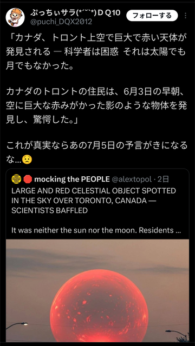Click the yellow round avatar of quoted account
Image resolution: width=195 pixels, height=346 pixels.
[x=16, y=179]
